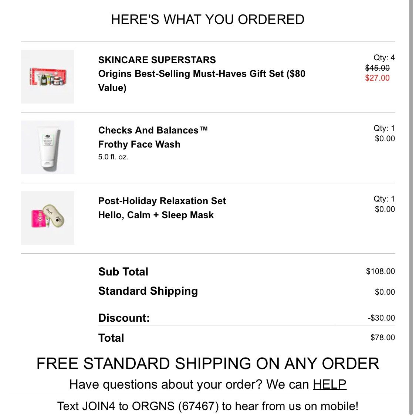This screenshot has height=416, width=416.
Task: Click Hello, Calm + Sleep Mask text
Action: pos(156,215)
